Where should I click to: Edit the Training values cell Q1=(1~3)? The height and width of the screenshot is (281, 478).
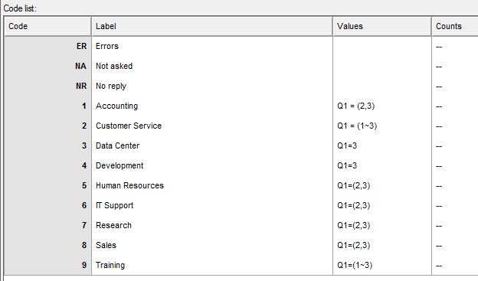click(382, 265)
